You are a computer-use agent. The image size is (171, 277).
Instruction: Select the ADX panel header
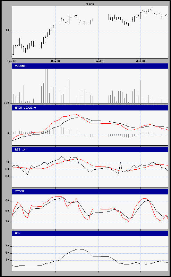tap(90, 233)
